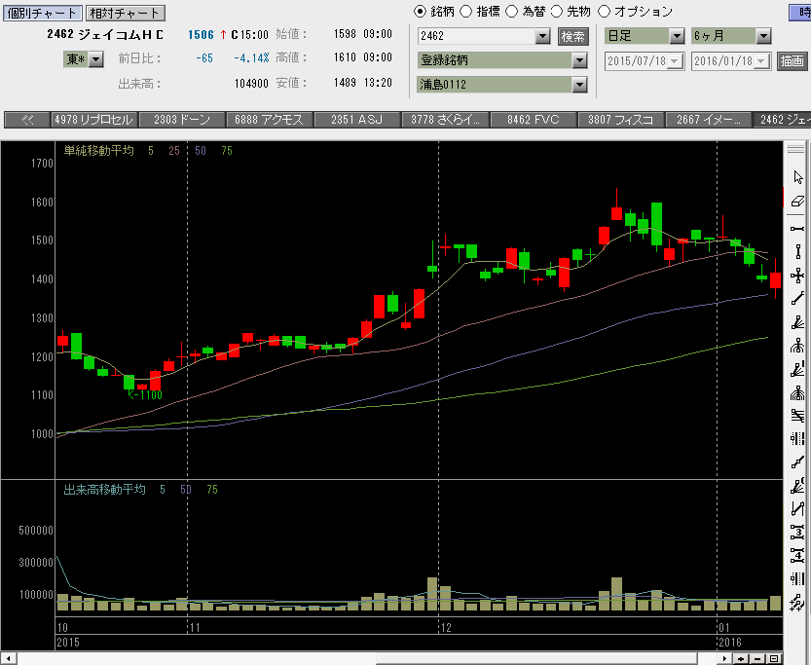Switch to the 3807 フィスコ tab
The image size is (811, 665).
click(621, 120)
